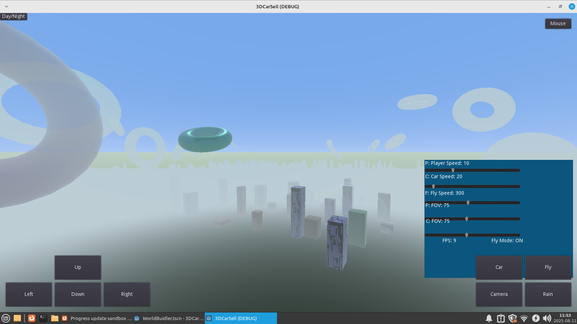
Task: Toggle Day/Night mode
Action: [14, 17]
